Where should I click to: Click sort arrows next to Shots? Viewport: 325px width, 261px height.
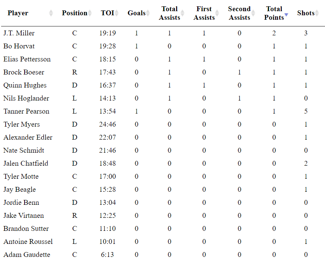317,13
